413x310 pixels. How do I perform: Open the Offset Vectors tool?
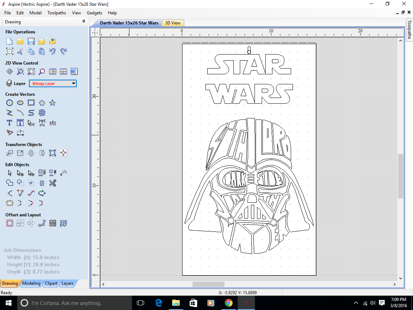point(10,223)
